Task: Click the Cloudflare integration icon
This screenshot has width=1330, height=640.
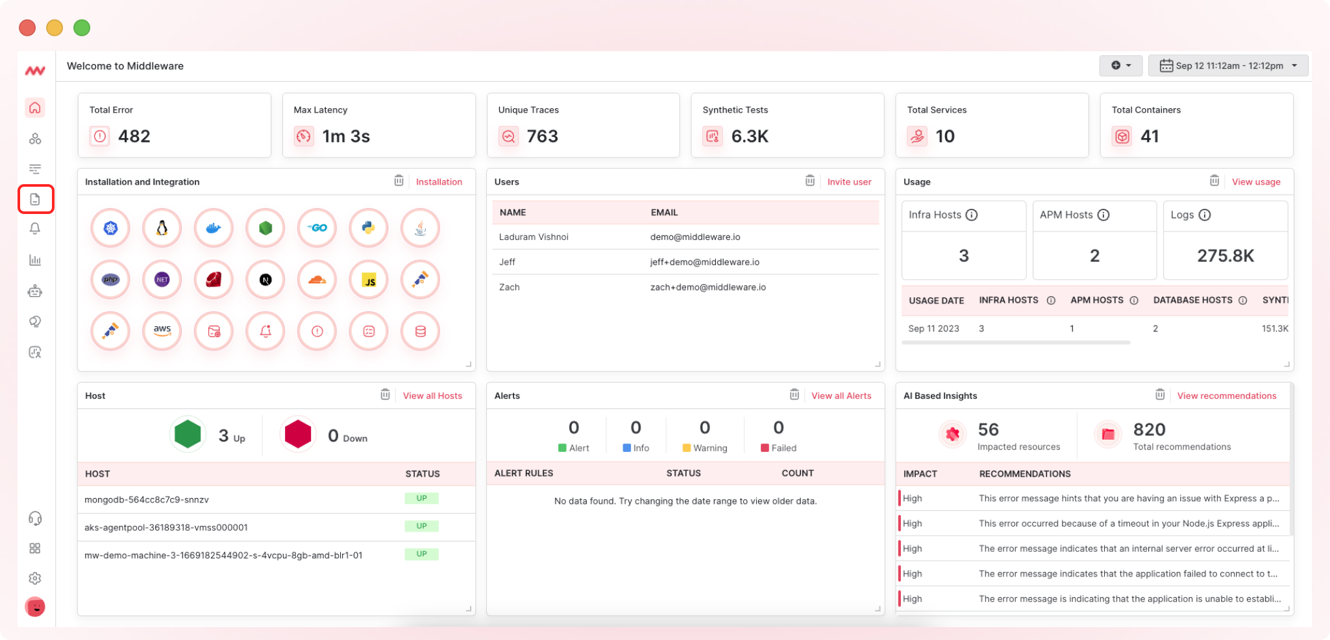Action: pyautogui.click(x=317, y=280)
